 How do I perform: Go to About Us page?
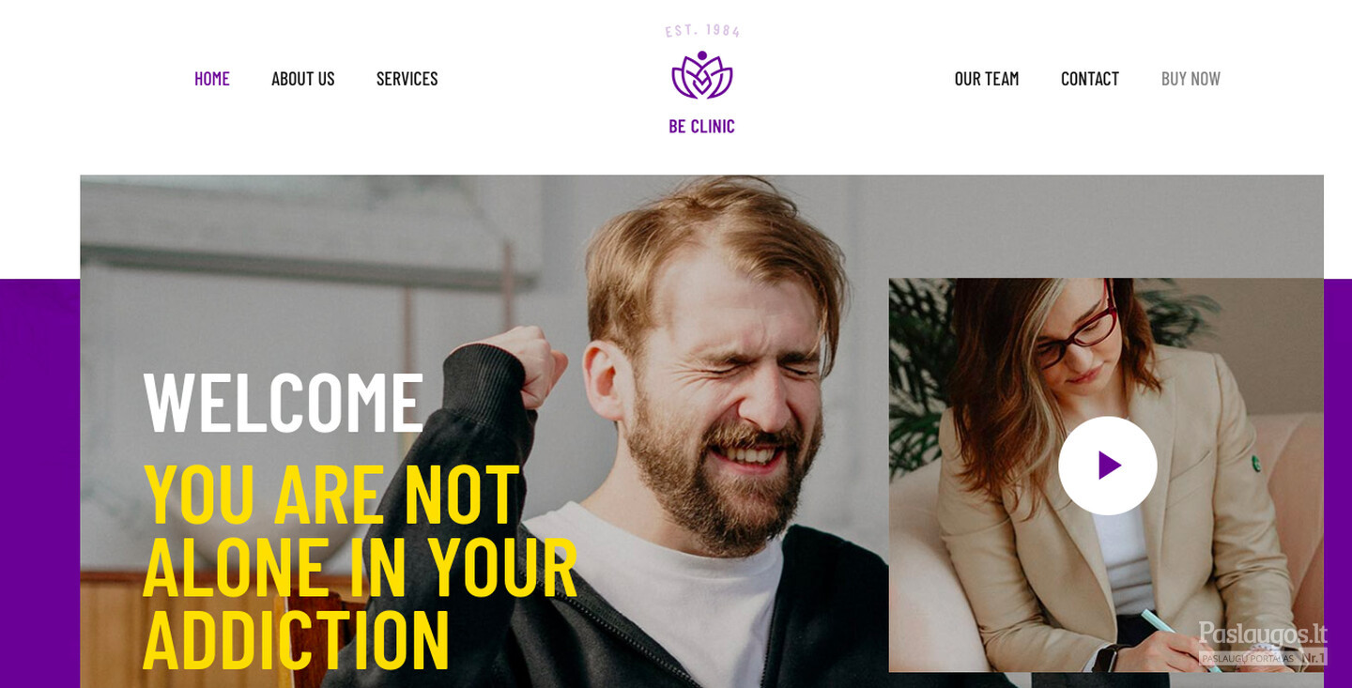click(302, 79)
